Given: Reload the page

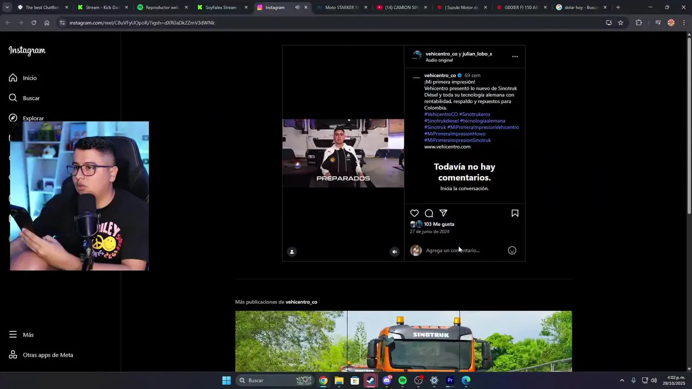Looking at the screenshot, I should click(x=34, y=23).
